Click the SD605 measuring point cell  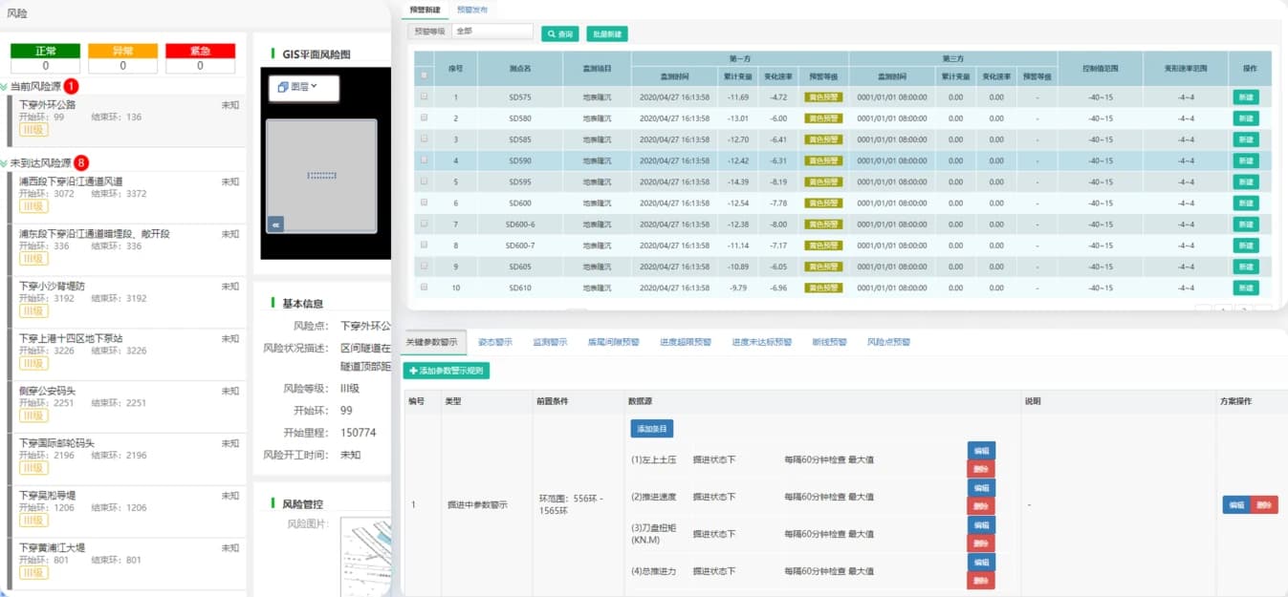[520, 267]
